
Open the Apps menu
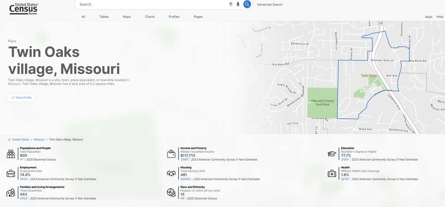point(428,17)
